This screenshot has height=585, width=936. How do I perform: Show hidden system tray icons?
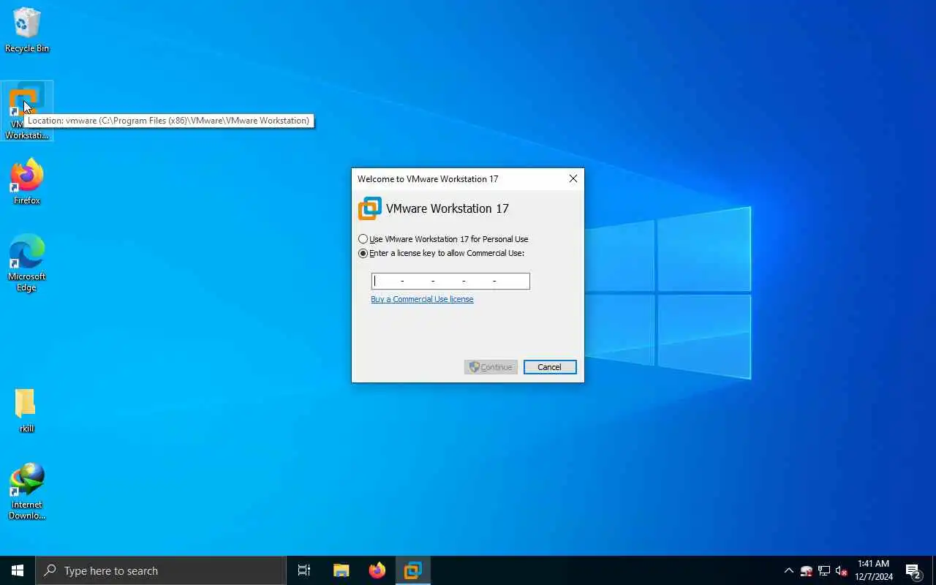coord(788,570)
